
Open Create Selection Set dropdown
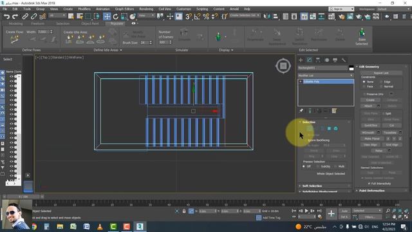pyautogui.click(x=245, y=15)
